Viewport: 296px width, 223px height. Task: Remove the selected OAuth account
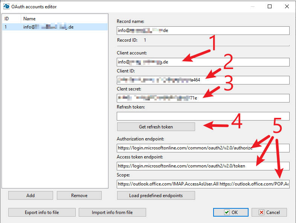79,196
